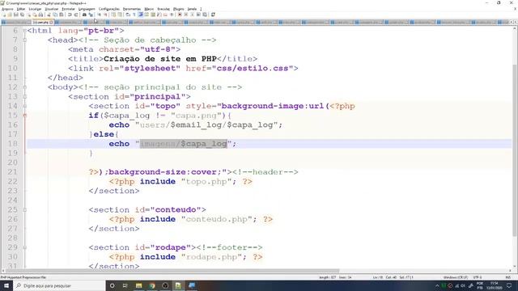Open the Windows Start menu

tap(6, 285)
